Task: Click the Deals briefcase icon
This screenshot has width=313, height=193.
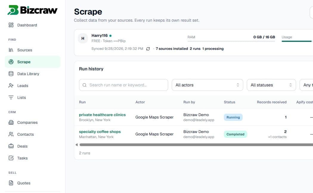Action: tap(11, 146)
